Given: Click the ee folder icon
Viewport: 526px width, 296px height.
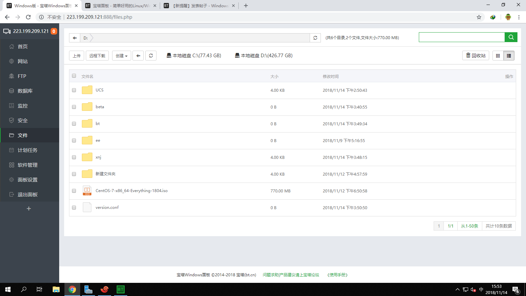Looking at the screenshot, I should pyautogui.click(x=87, y=140).
